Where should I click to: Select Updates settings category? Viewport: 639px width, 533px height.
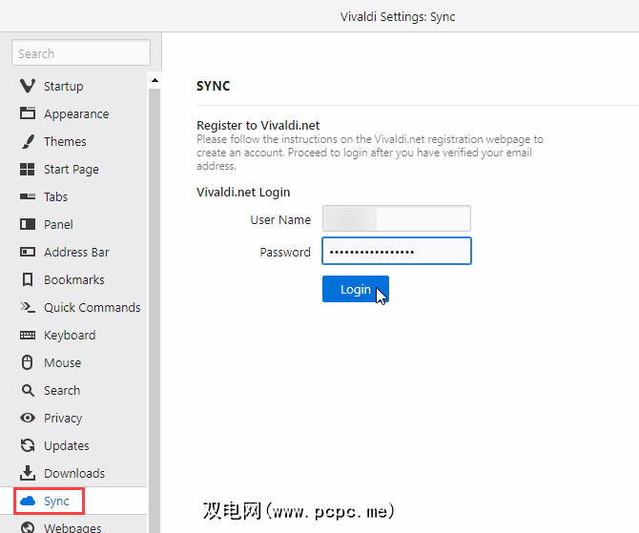tap(73, 446)
